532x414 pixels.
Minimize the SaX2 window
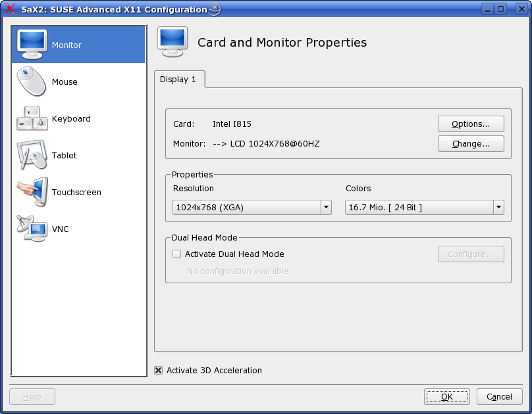point(487,9)
